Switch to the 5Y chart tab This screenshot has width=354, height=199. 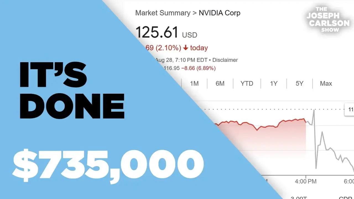(299, 83)
